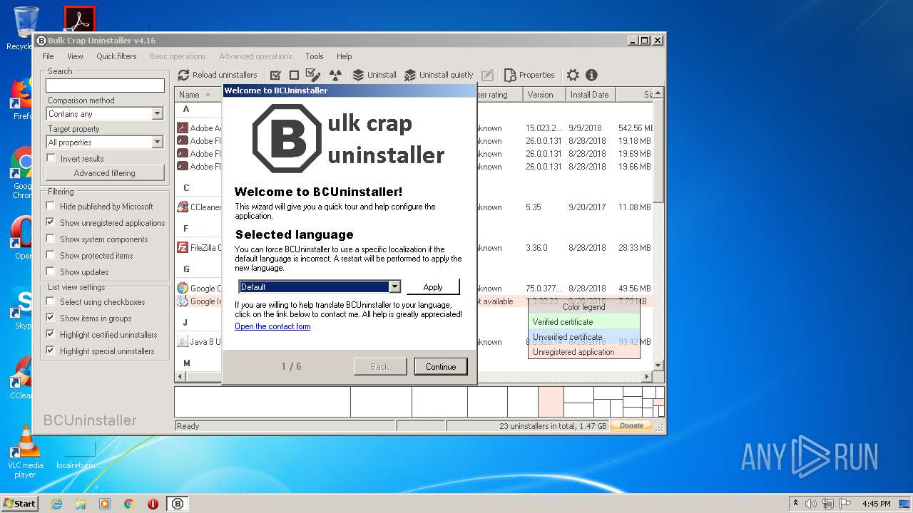Toggle Invert results checkbox
Viewport: 913px width, 513px height.
click(x=51, y=158)
